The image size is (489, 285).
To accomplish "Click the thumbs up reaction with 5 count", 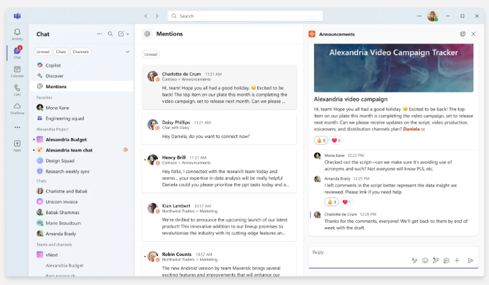I will (x=320, y=140).
